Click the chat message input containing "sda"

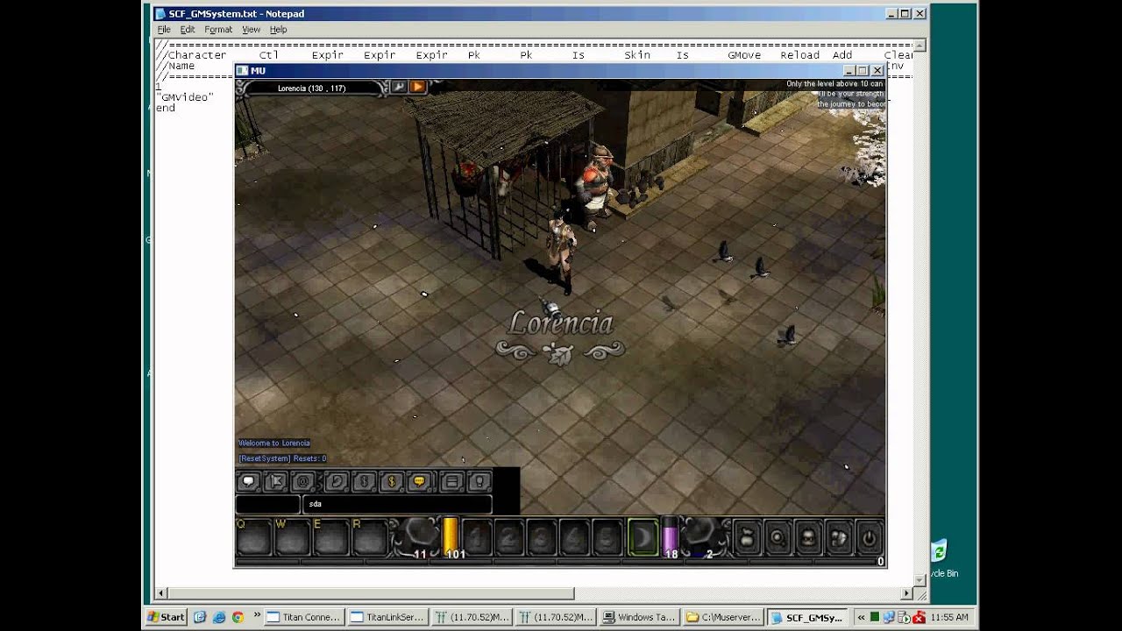pyautogui.click(x=397, y=504)
